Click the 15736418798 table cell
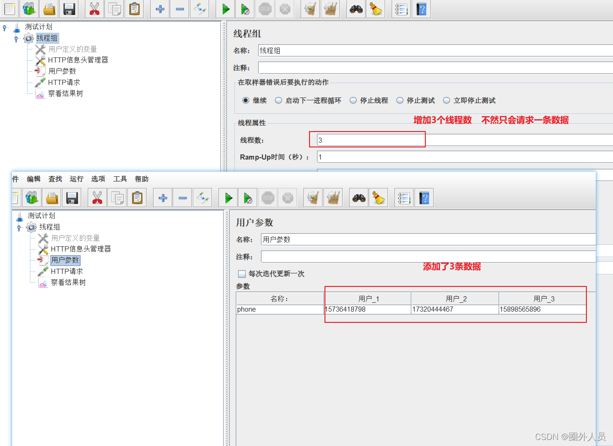 click(x=367, y=309)
